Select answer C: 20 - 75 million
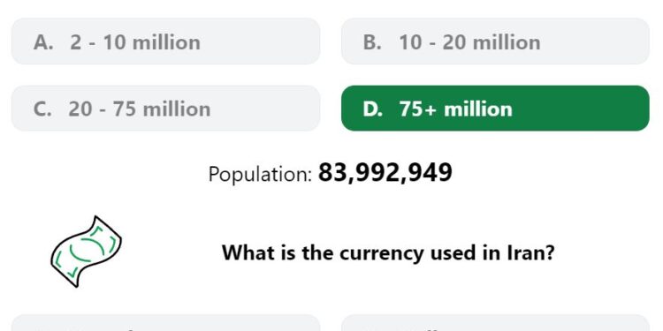This screenshot has width=663, height=331. pyautogui.click(x=165, y=108)
